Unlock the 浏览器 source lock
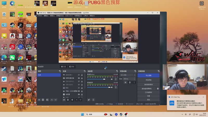This screenshot has width=208, height=117. pyautogui.click(x=82, y=94)
